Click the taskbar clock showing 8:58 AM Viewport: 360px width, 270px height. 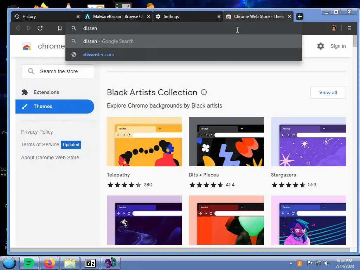tap(345, 263)
